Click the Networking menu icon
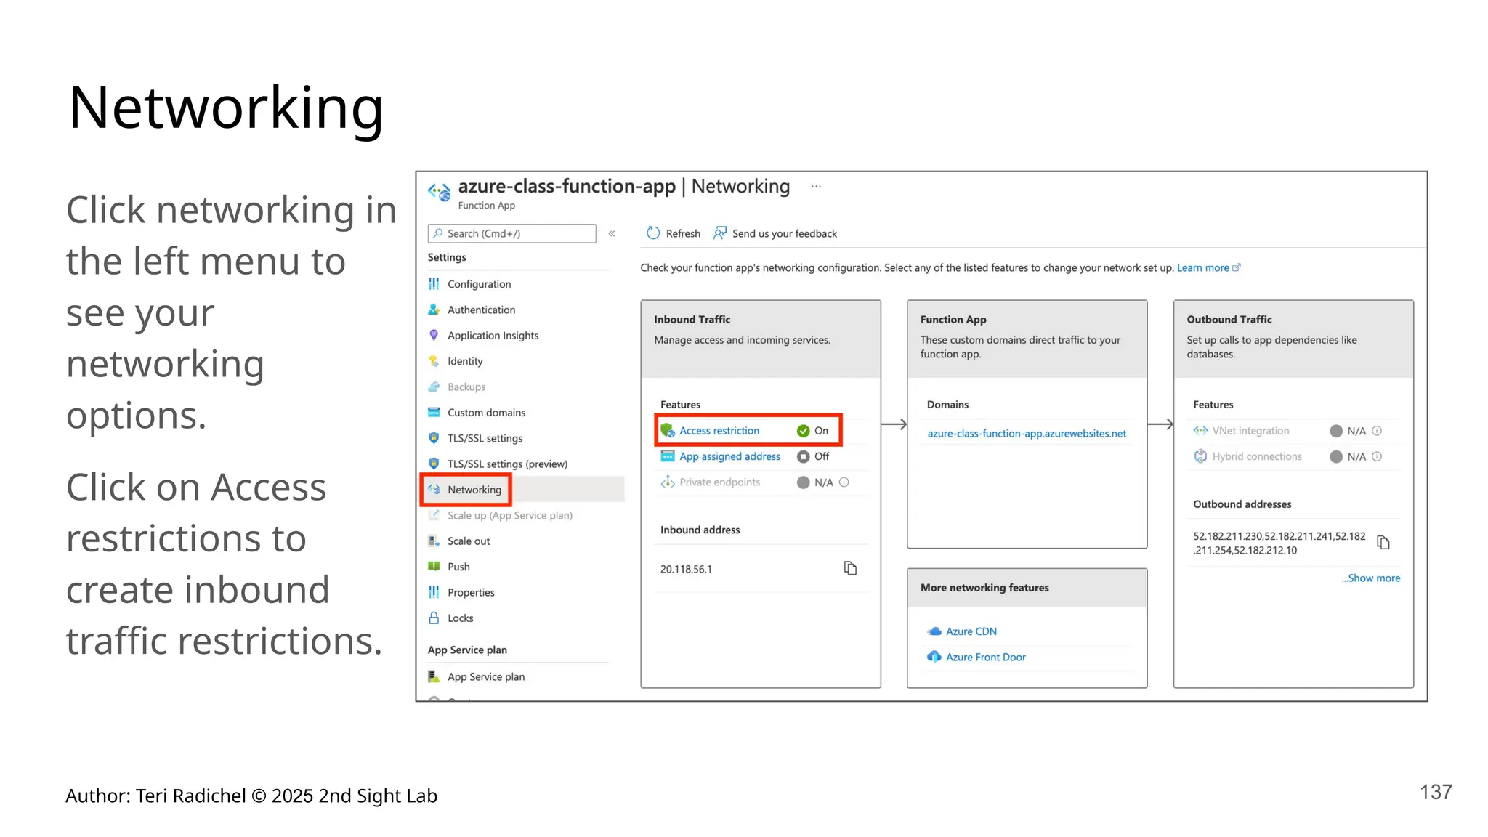Viewport: 1488px width, 837px height. [434, 489]
